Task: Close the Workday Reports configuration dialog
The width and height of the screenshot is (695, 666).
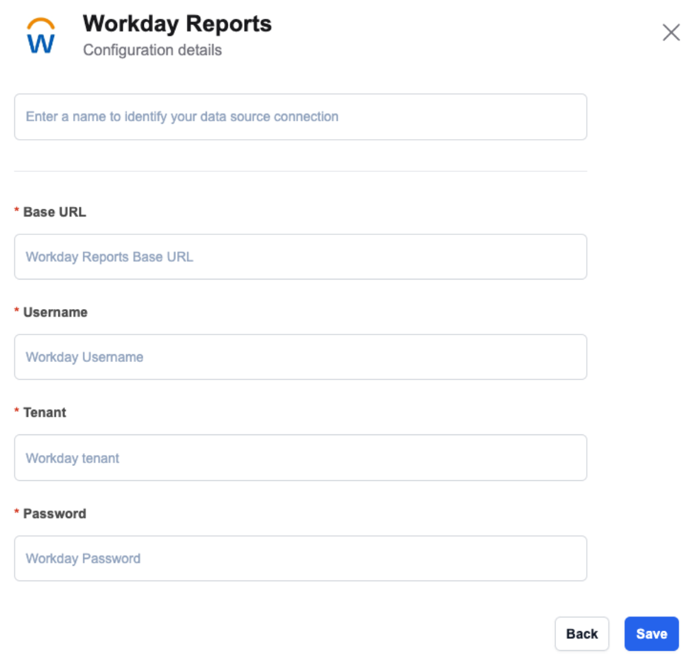Action: (671, 32)
